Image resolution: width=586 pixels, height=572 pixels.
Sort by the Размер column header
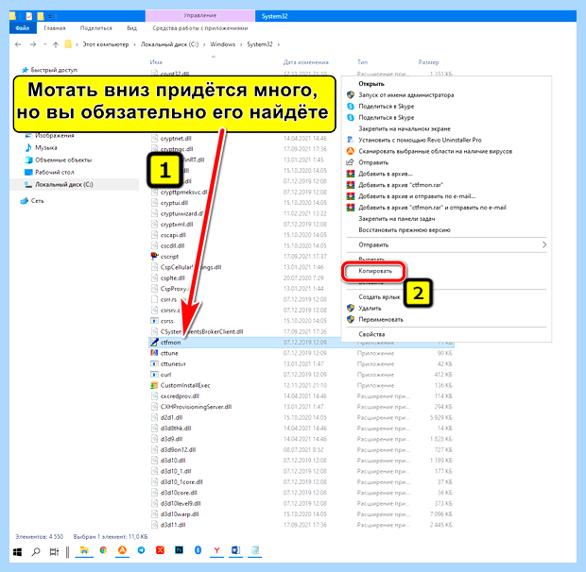(429, 62)
